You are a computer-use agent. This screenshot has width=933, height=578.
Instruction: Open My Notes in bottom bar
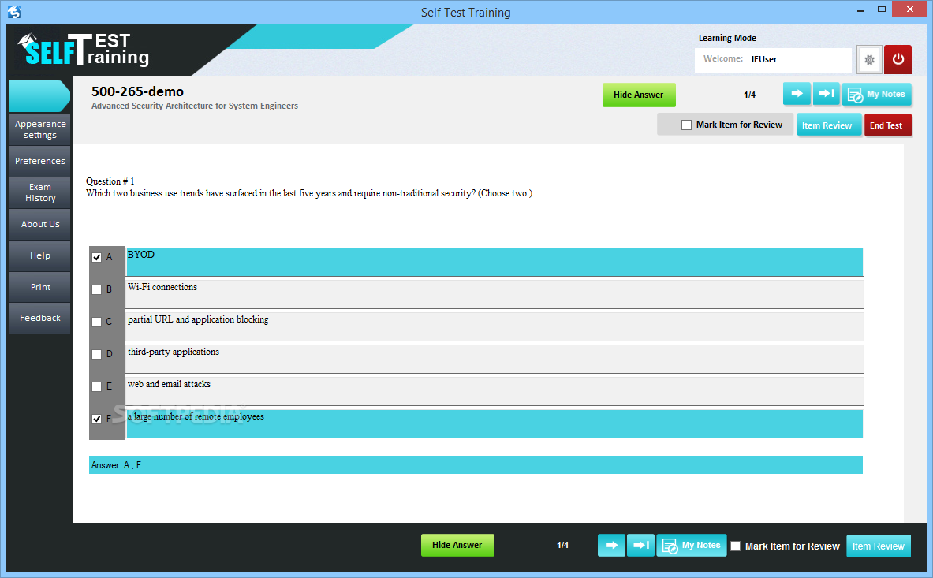692,546
